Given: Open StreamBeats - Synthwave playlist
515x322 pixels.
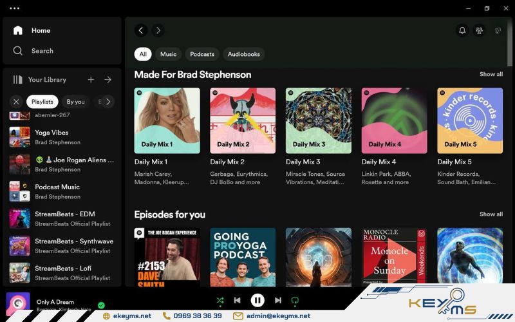Looking at the screenshot, I should (62, 246).
